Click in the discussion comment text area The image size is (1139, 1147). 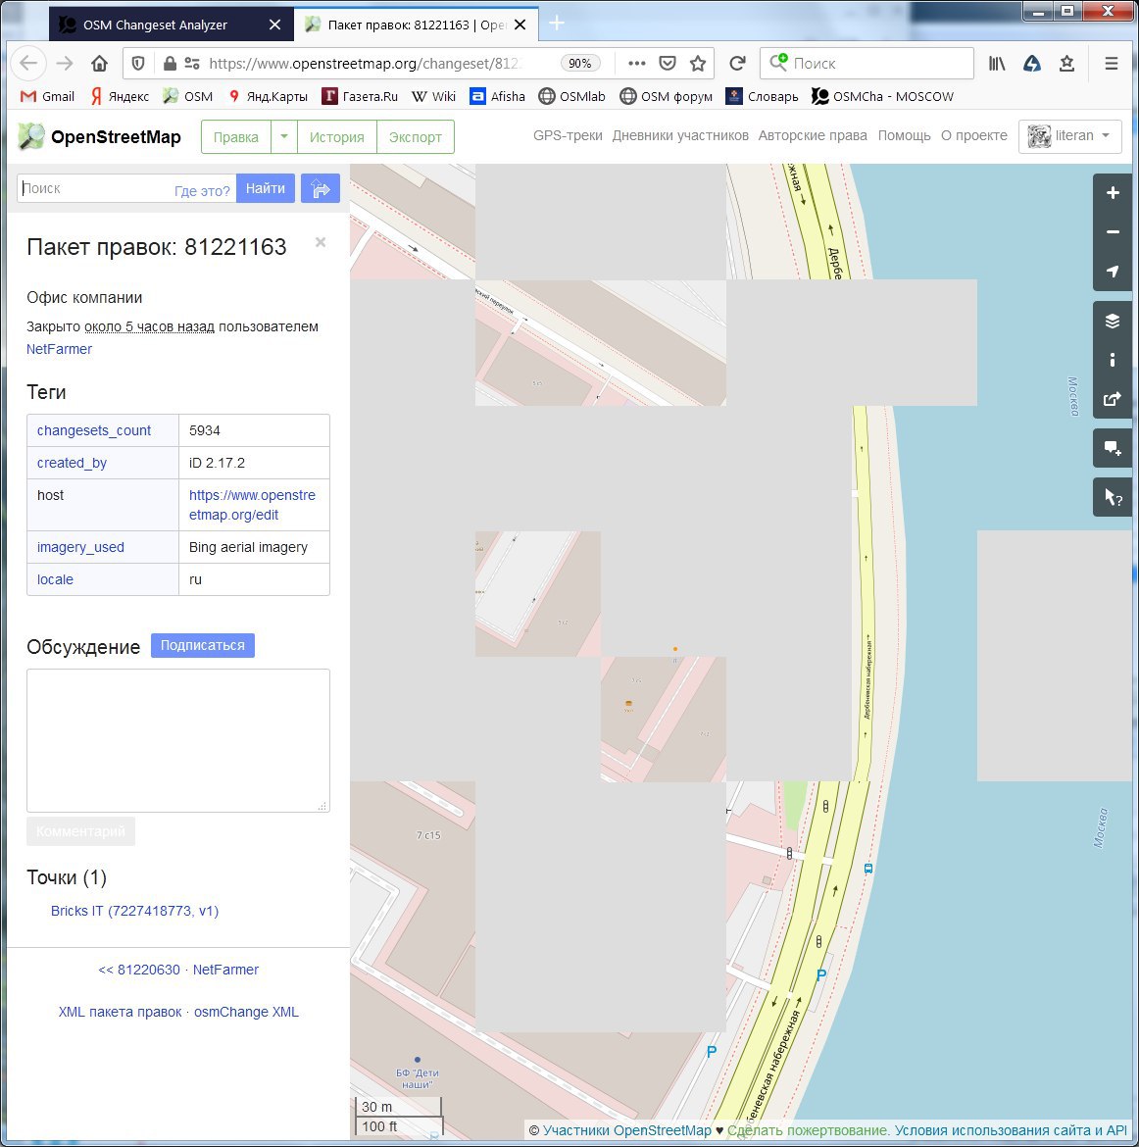pyautogui.click(x=177, y=740)
